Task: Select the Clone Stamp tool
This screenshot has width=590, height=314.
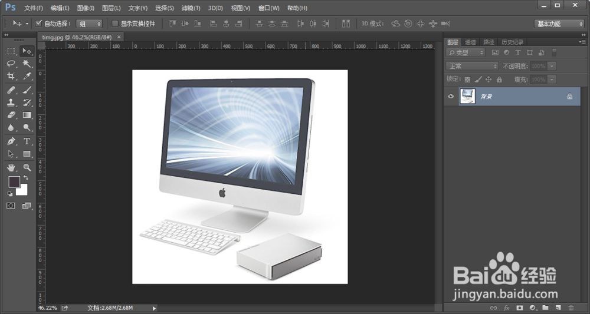Action: 11,102
